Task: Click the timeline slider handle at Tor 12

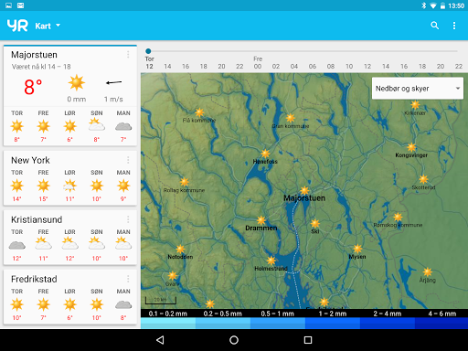Action: 148,51
